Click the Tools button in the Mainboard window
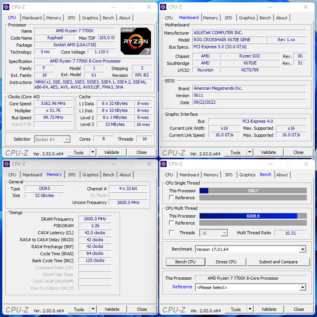The image size is (317, 317). coord(235,152)
